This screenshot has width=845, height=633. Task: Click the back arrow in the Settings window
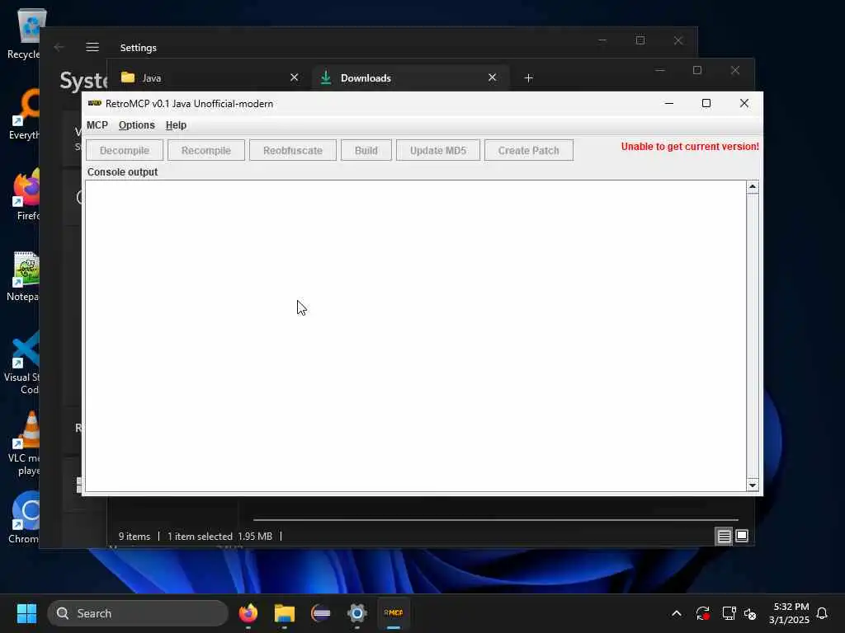59,47
